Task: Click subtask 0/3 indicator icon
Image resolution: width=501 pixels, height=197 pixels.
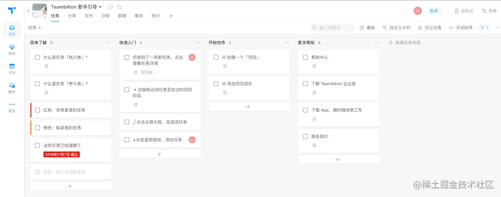Action: coord(147,72)
